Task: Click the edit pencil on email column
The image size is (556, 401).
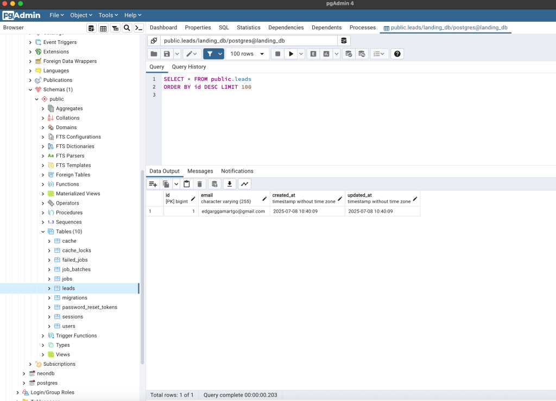Action: [x=264, y=199]
